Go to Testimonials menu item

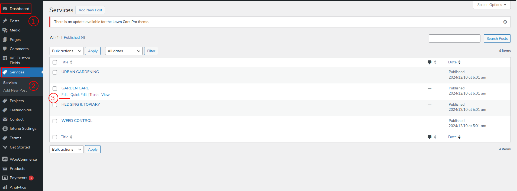pyautogui.click(x=21, y=110)
